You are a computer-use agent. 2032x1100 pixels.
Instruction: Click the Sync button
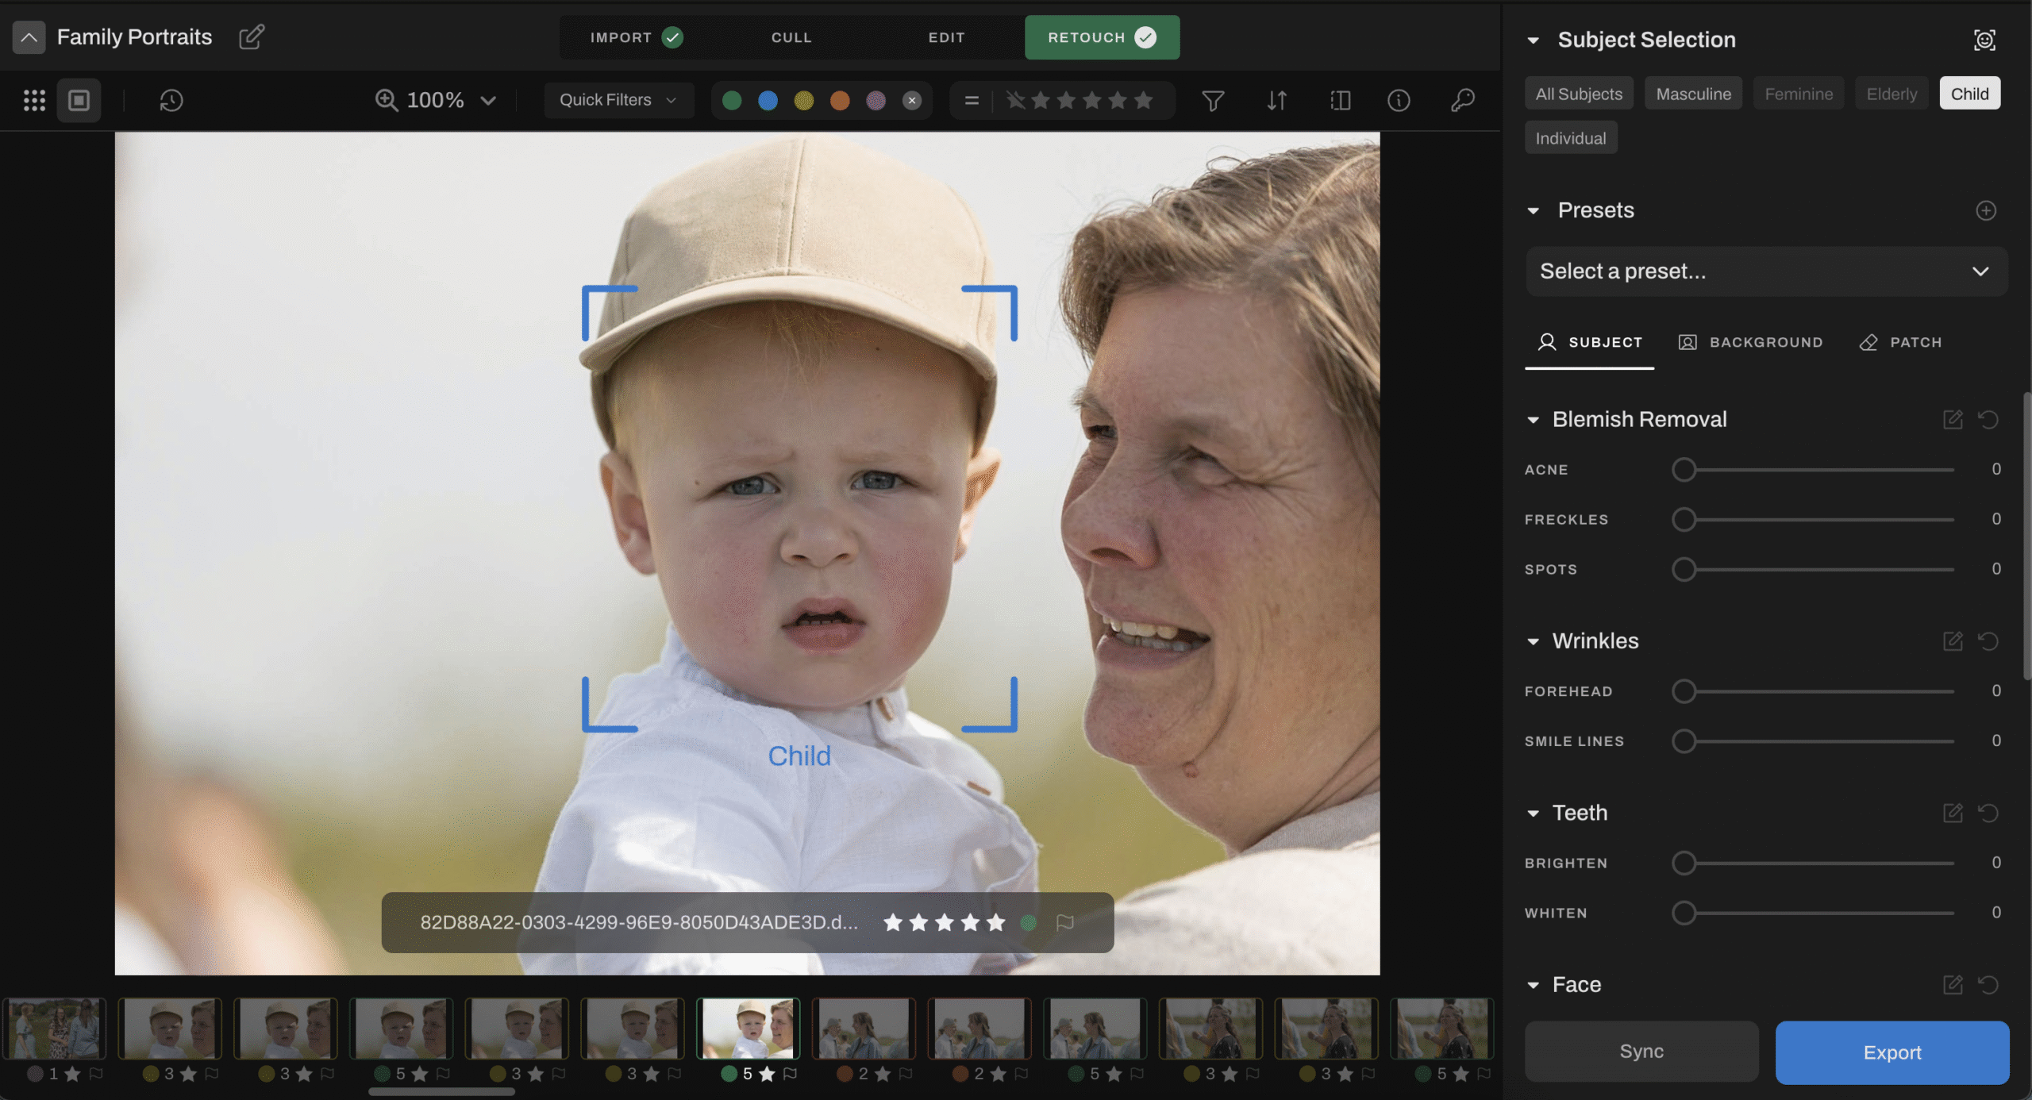pos(1641,1052)
